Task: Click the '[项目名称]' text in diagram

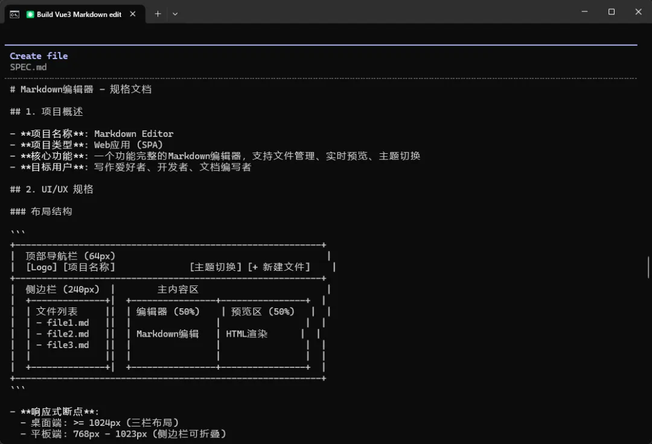Action: (x=89, y=267)
